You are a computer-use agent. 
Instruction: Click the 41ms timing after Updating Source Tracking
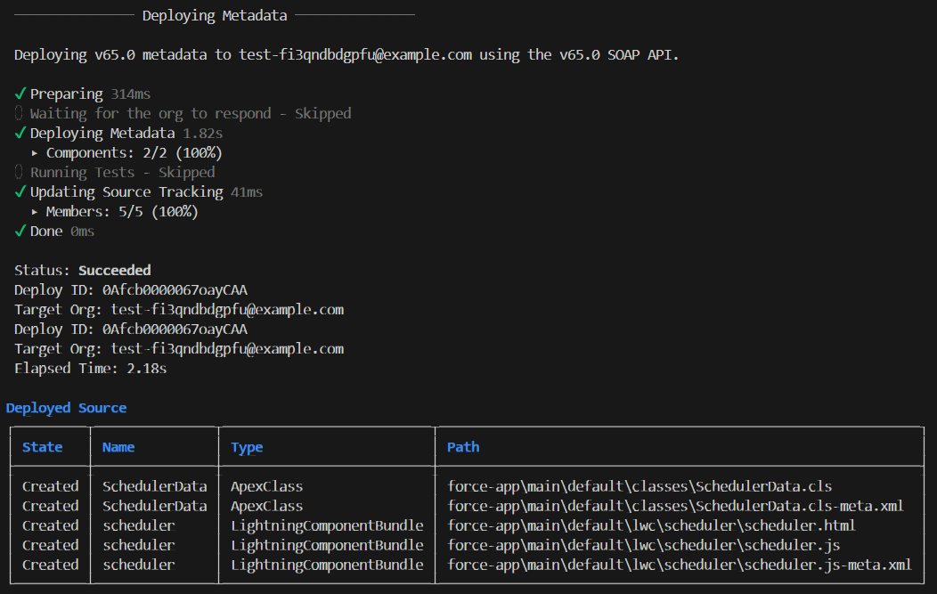(247, 191)
